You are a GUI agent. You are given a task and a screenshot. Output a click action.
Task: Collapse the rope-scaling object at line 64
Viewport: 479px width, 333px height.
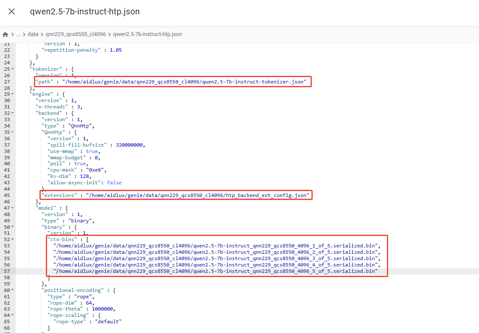tap(12, 316)
